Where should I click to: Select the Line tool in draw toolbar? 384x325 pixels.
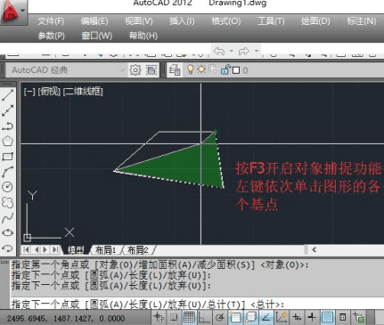click(x=8, y=94)
